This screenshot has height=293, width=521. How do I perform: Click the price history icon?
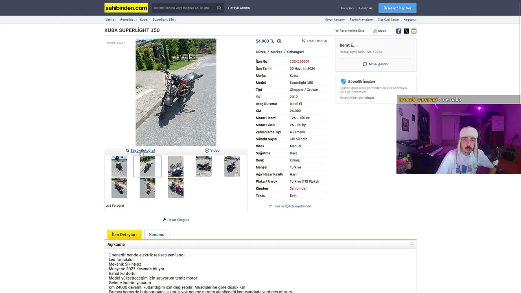[x=279, y=41]
